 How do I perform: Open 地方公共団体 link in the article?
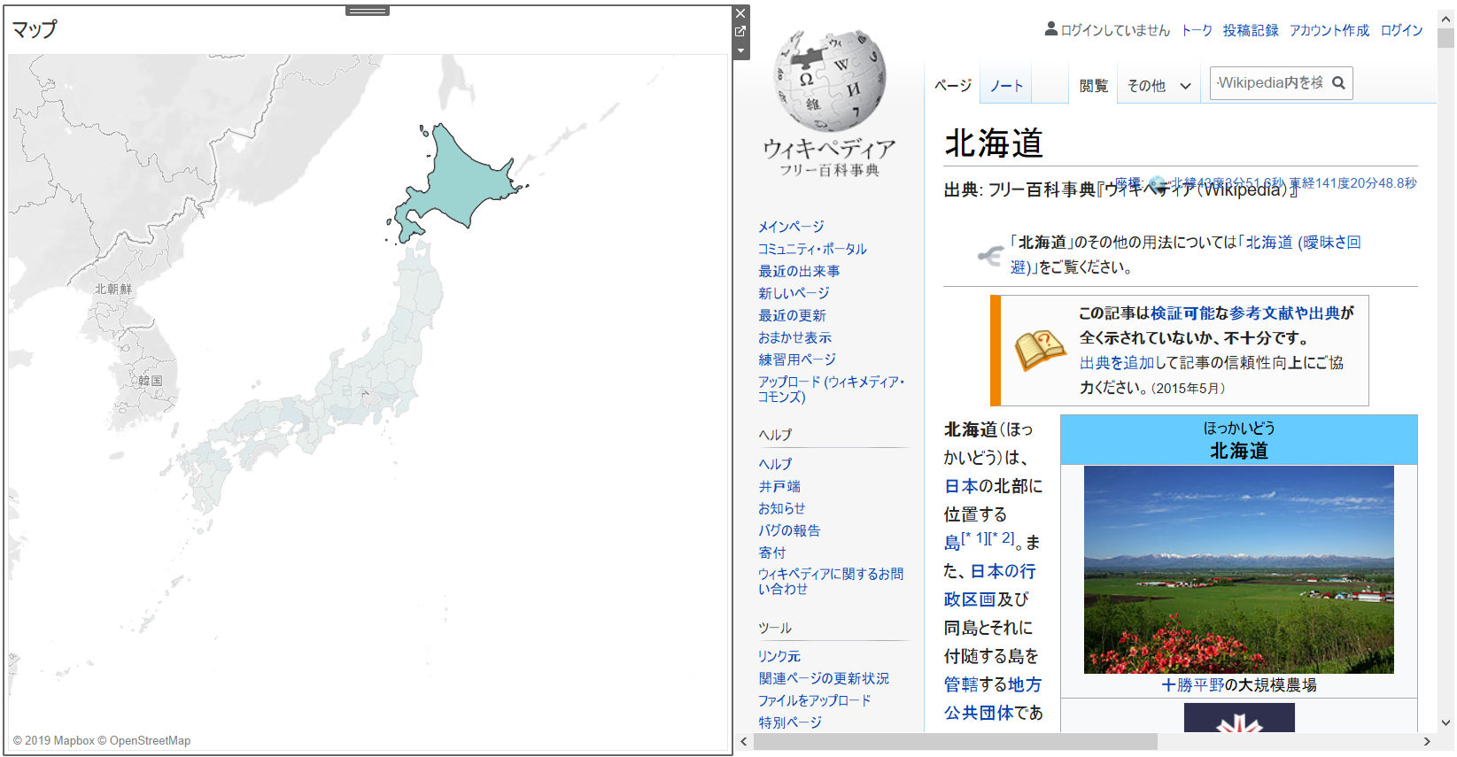993,699
